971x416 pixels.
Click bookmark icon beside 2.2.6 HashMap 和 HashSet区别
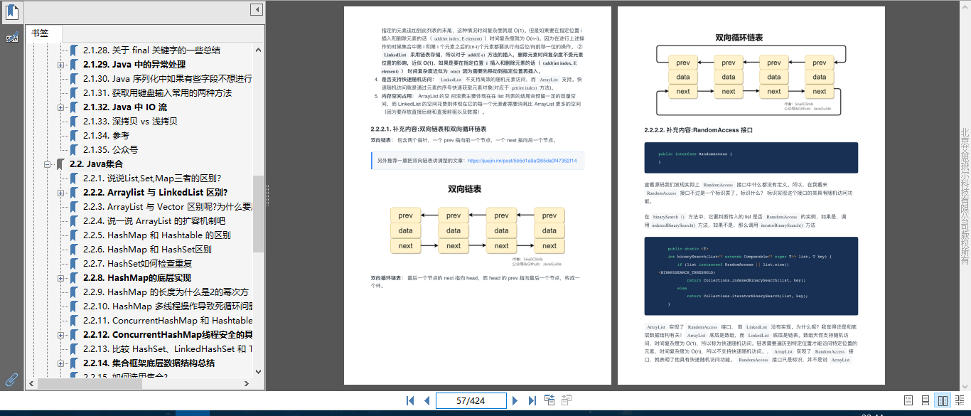(x=75, y=250)
